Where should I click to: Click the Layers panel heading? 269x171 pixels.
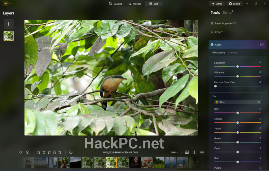9,13
